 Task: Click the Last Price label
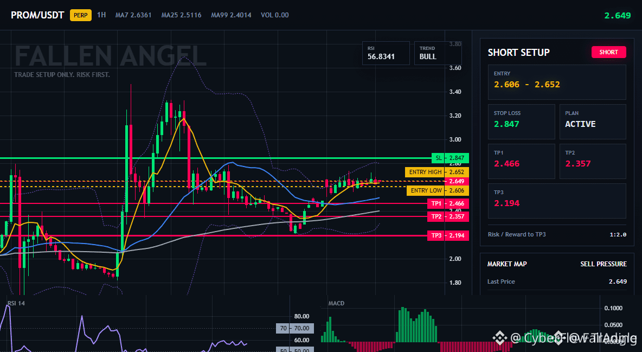click(x=501, y=281)
